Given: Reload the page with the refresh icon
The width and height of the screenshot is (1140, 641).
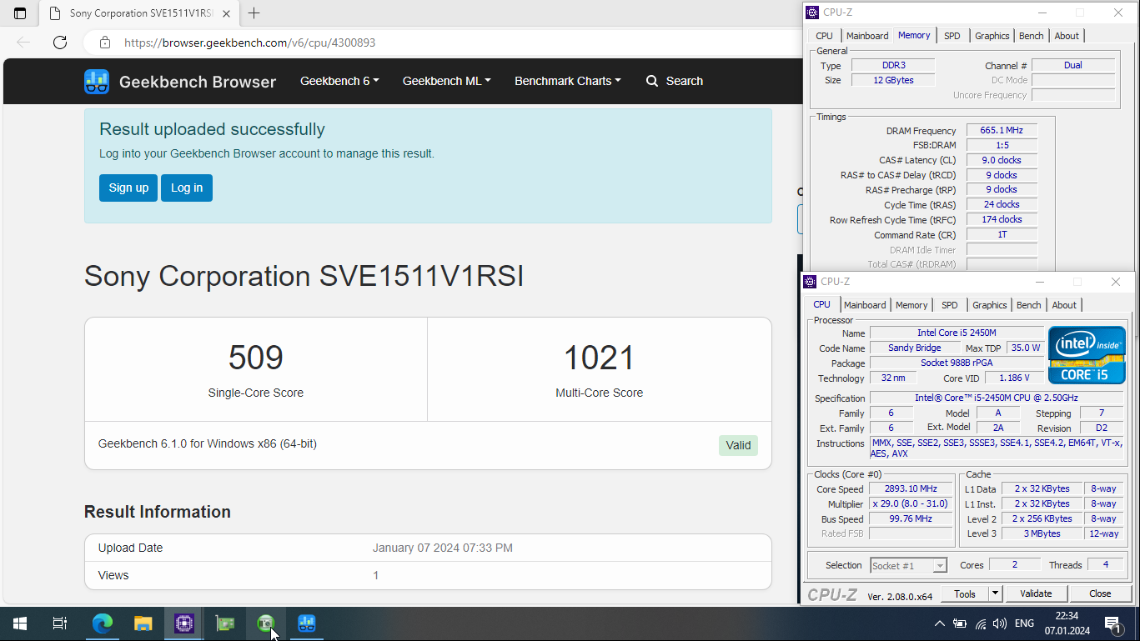Looking at the screenshot, I should [x=60, y=43].
